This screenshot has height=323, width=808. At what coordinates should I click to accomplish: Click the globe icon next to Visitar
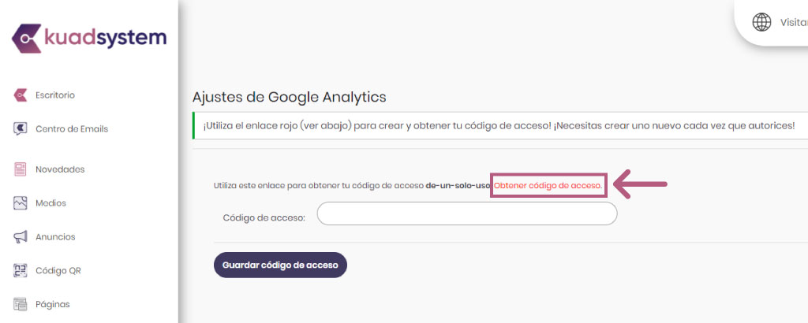761,22
